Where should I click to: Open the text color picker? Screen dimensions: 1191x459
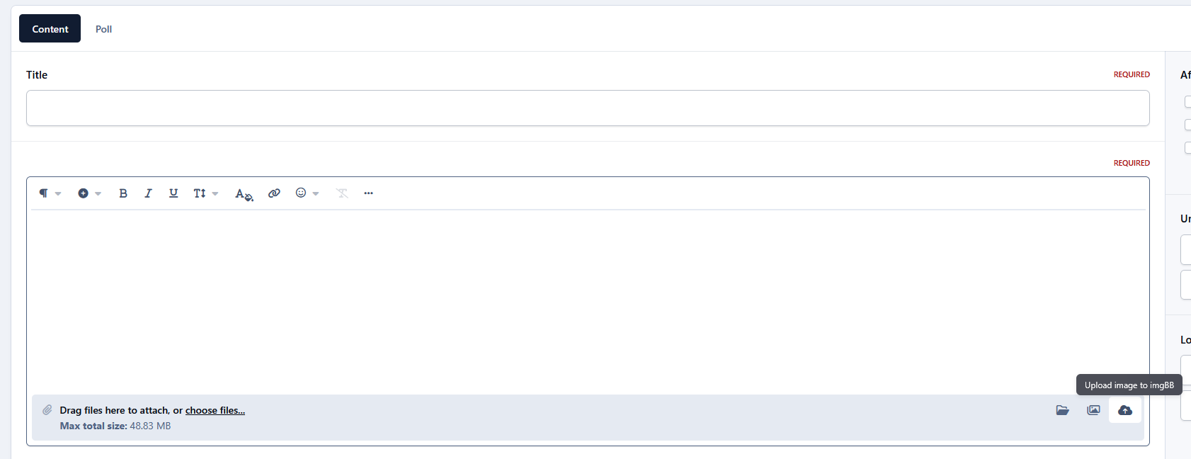pos(244,194)
